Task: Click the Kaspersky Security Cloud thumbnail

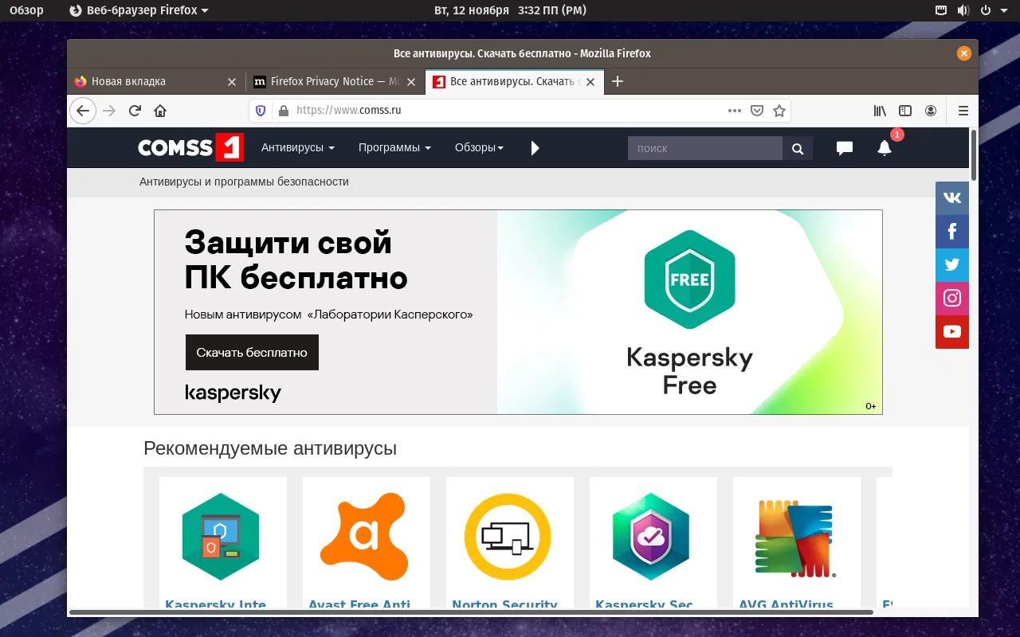Action: click(x=651, y=537)
